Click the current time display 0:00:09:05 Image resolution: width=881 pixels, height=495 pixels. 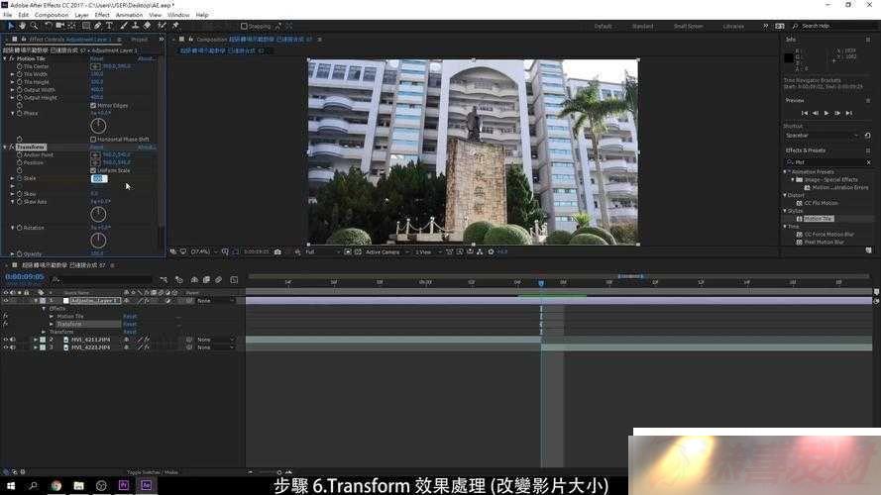point(24,276)
